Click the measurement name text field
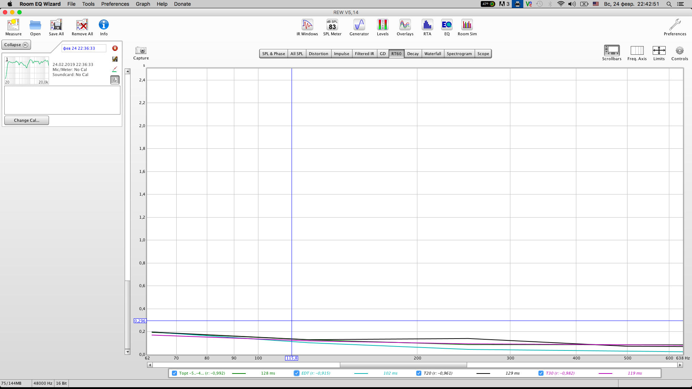Screen dimensions: 692x389 pyautogui.click(x=84, y=48)
